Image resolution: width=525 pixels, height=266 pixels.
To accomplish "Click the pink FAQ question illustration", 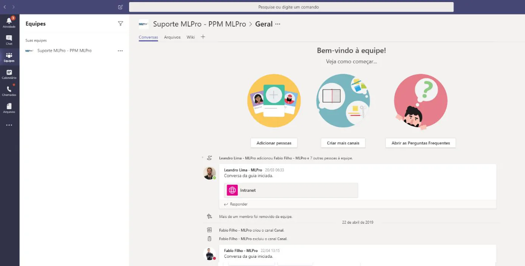I will (421, 101).
